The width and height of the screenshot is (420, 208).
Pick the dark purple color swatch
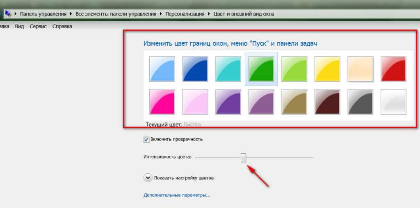pyautogui.click(x=228, y=102)
